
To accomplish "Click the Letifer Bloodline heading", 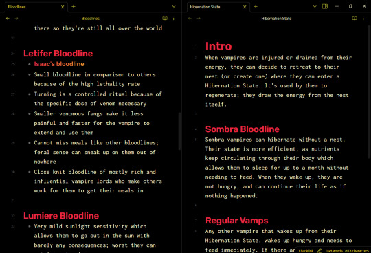I will point(58,53).
